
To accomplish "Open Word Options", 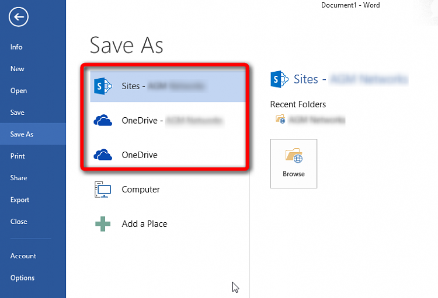I will [22, 278].
